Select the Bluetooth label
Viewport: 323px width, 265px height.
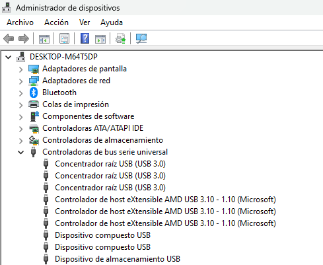tap(59, 93)
